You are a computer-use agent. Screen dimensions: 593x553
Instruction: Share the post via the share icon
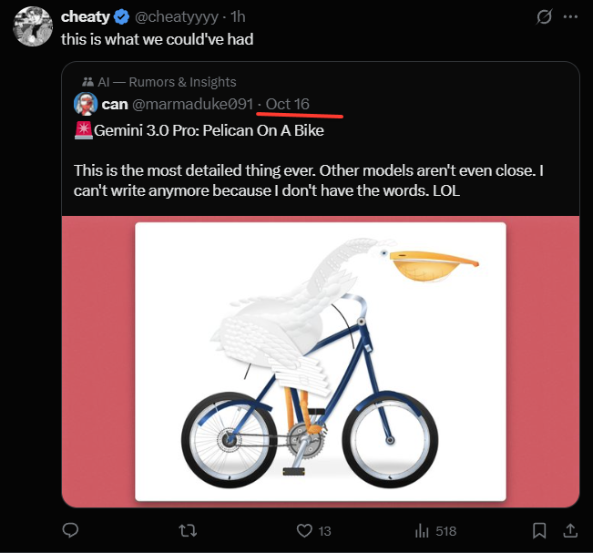click(571, 530)
